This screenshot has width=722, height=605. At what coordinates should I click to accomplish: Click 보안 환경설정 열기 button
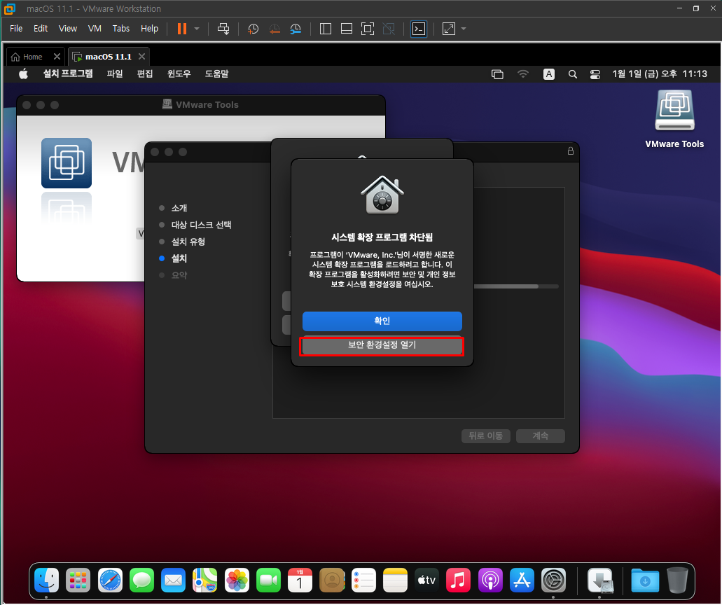382,345
